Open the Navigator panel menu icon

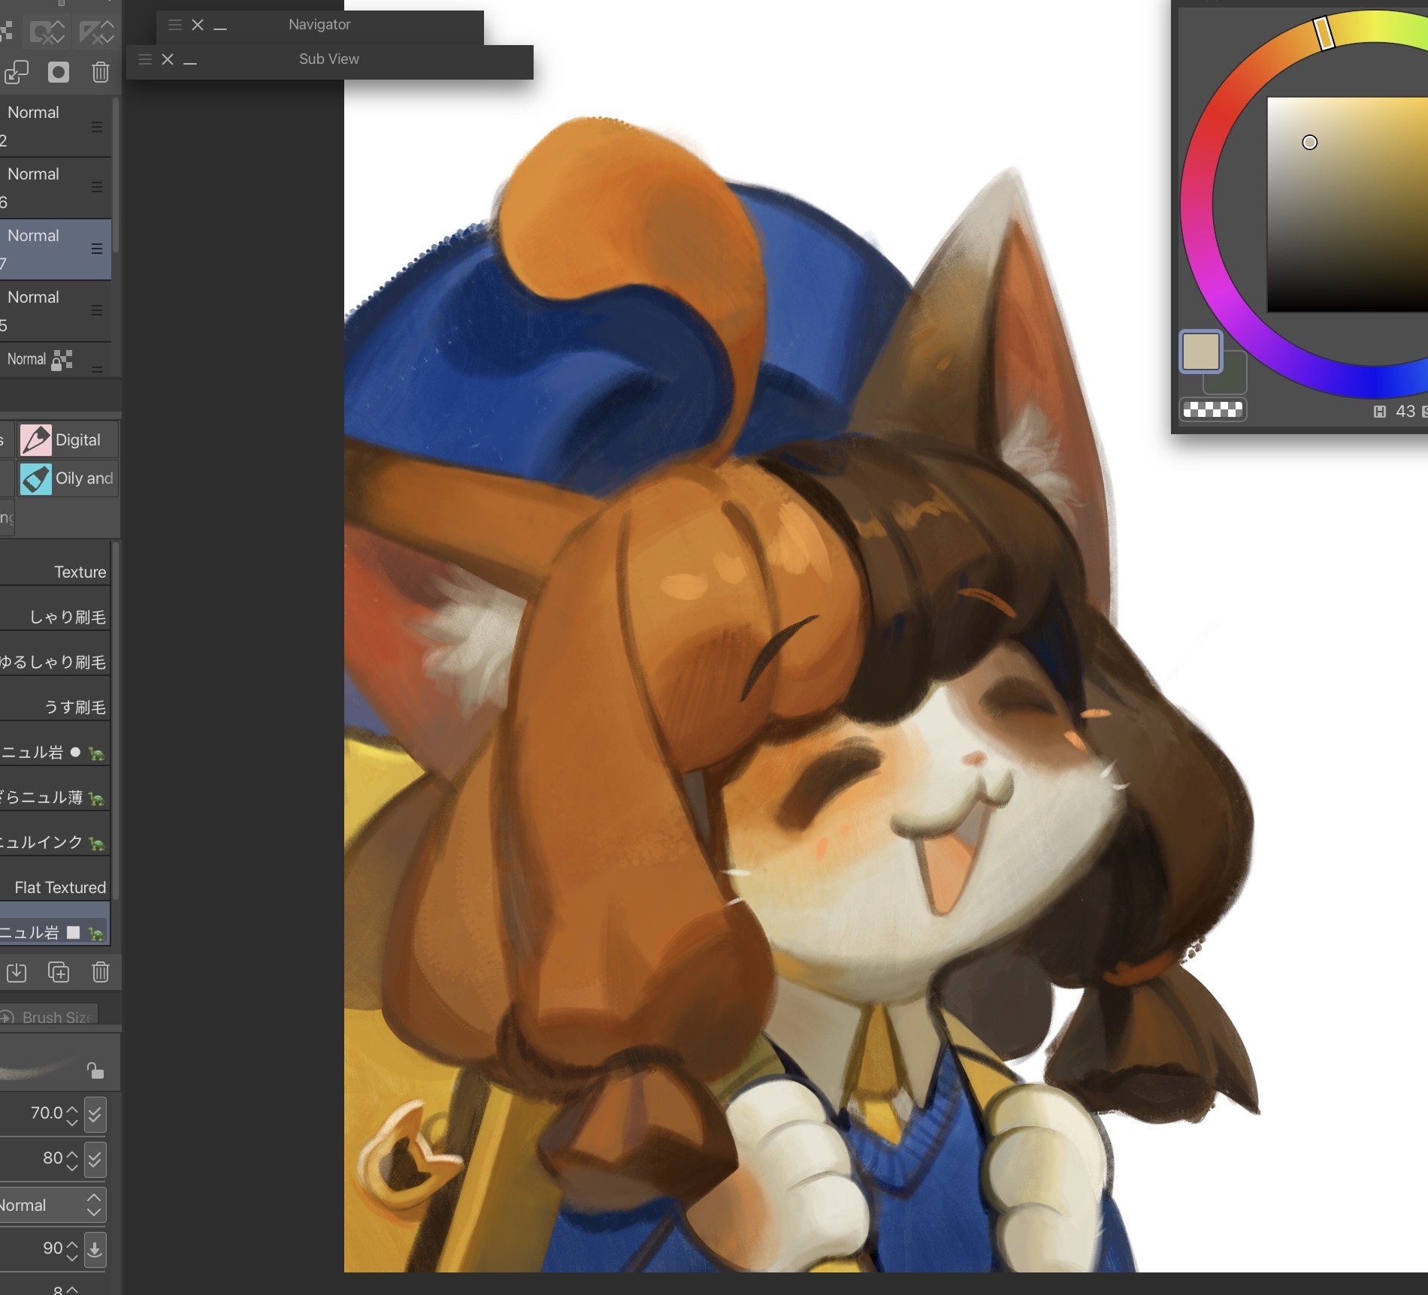click(175, 25)
